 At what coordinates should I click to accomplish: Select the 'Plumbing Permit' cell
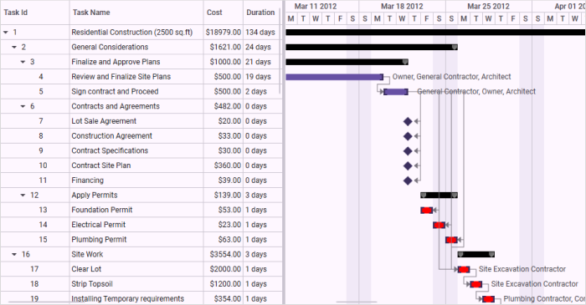pyautogui.click(x=136, y=240)
